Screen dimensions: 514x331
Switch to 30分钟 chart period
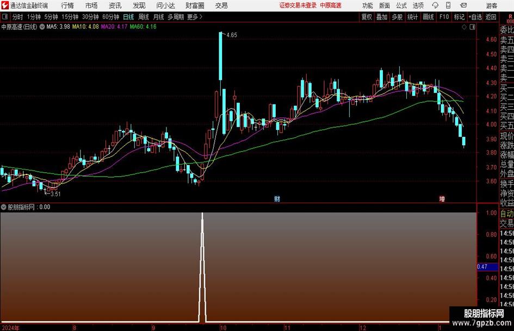(x=90, y=17)
